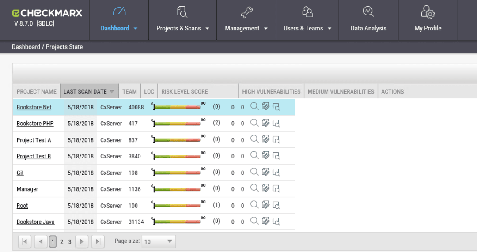This screenshot has width=477, height=252.
Task: Open the Data Analysis menu
Action: 368,20
